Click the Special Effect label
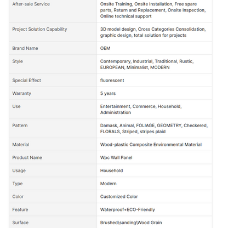 pyautogui.click(x=26, y=81)
